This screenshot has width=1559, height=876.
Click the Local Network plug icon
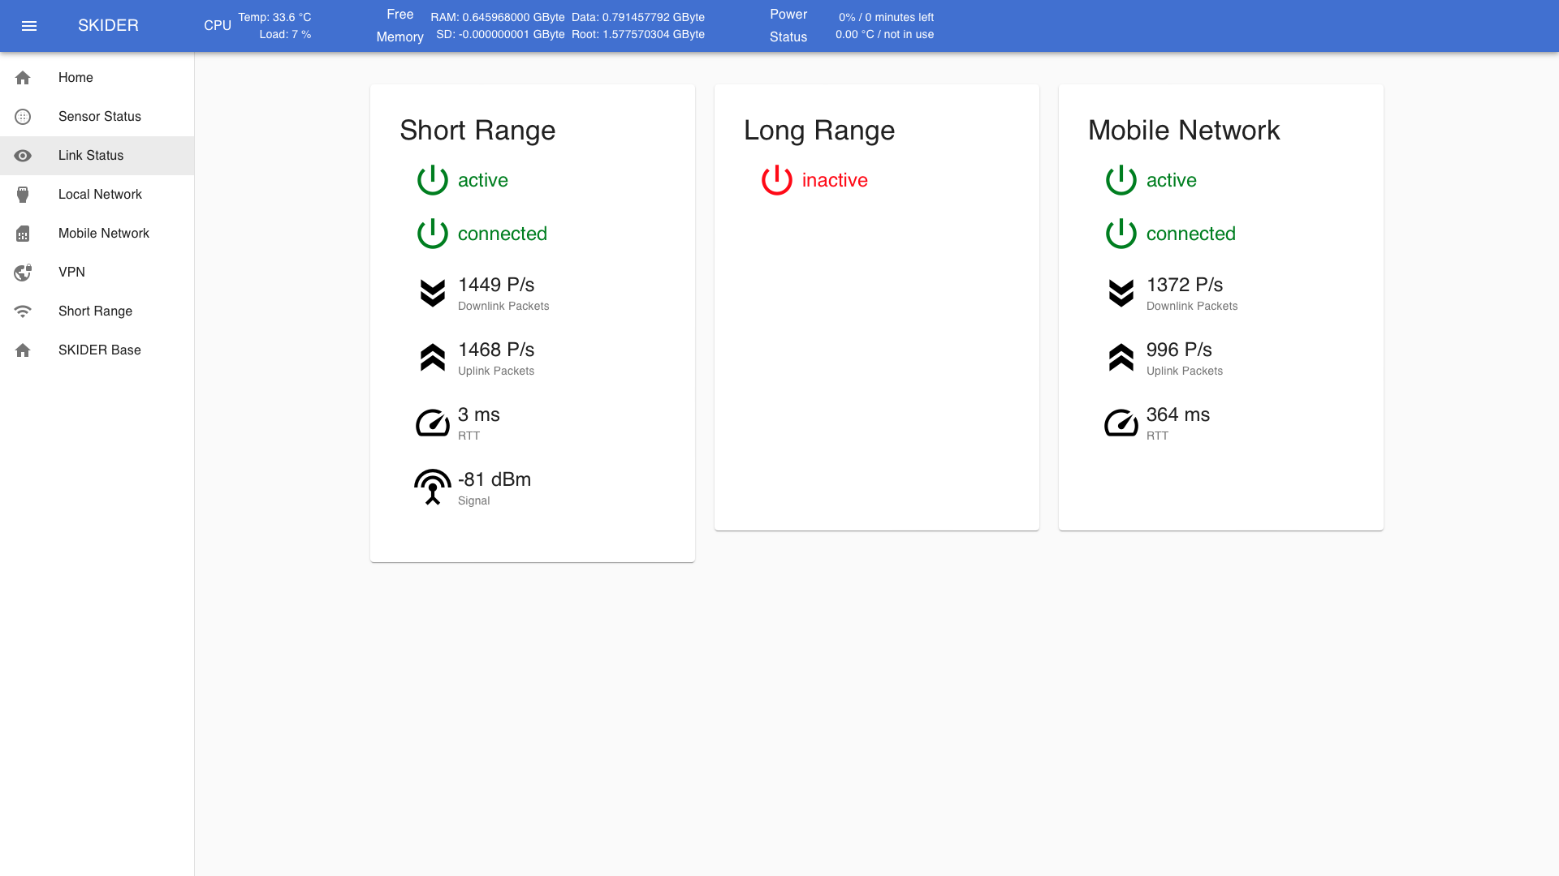(23, 195)
